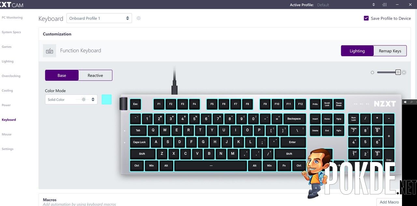417x206 pixels.
Task: Switch to the Remap Keys tab
Action: (390, 51)
